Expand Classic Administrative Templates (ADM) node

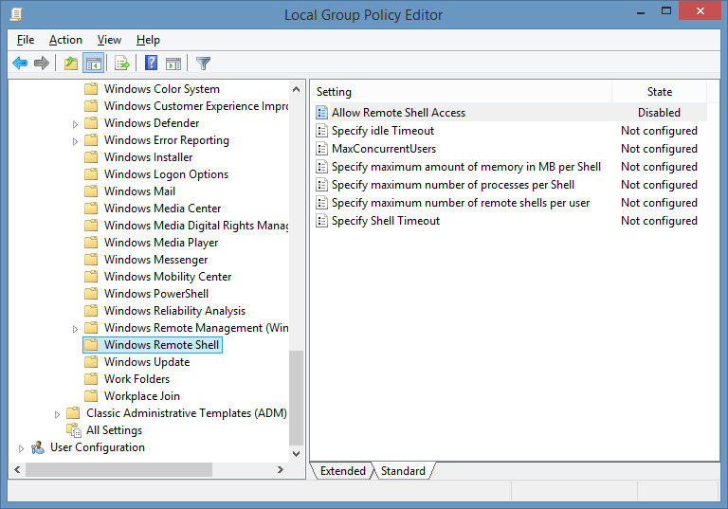click(57, 414)
